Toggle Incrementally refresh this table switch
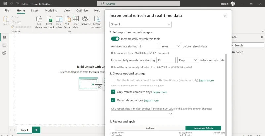 pyautogui.click(x=115, y=39)
